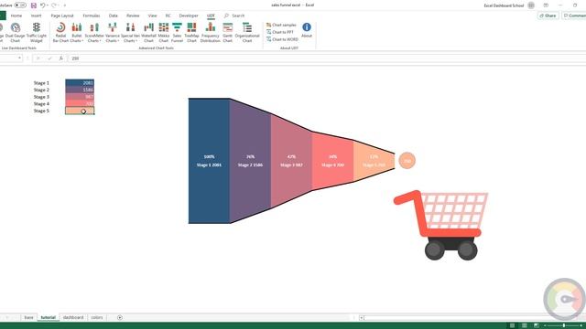Select the Stage 5 highlighted cell

80,111
